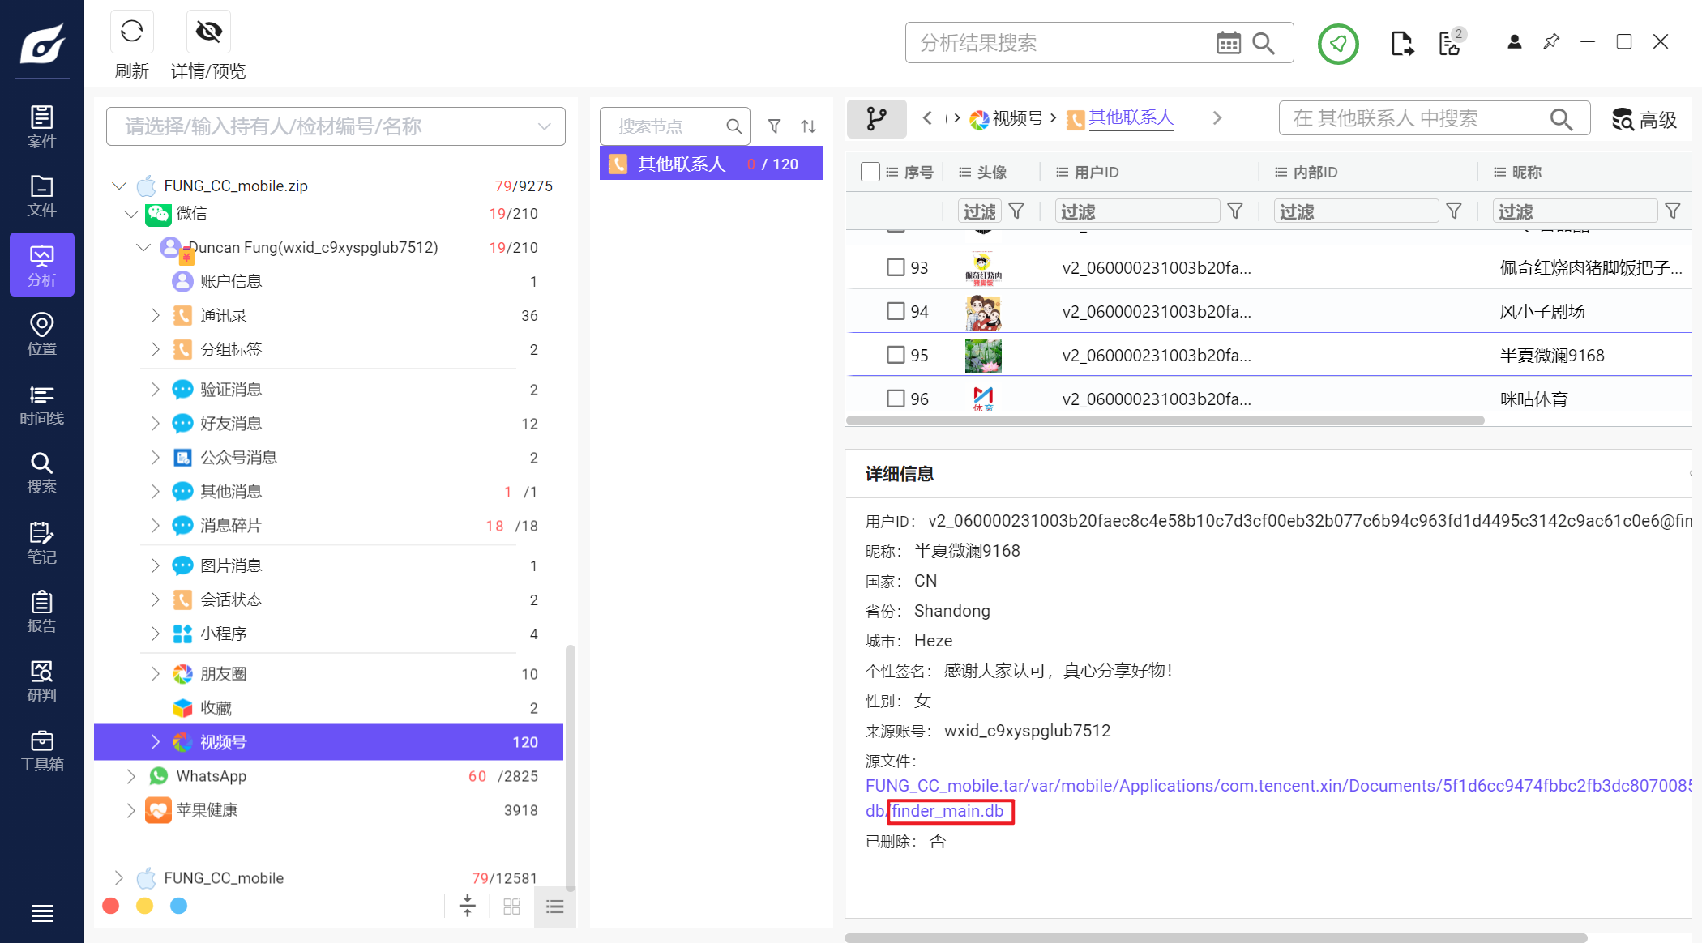
Task: Open 高级 advanced search
Action: (1644, 120)
